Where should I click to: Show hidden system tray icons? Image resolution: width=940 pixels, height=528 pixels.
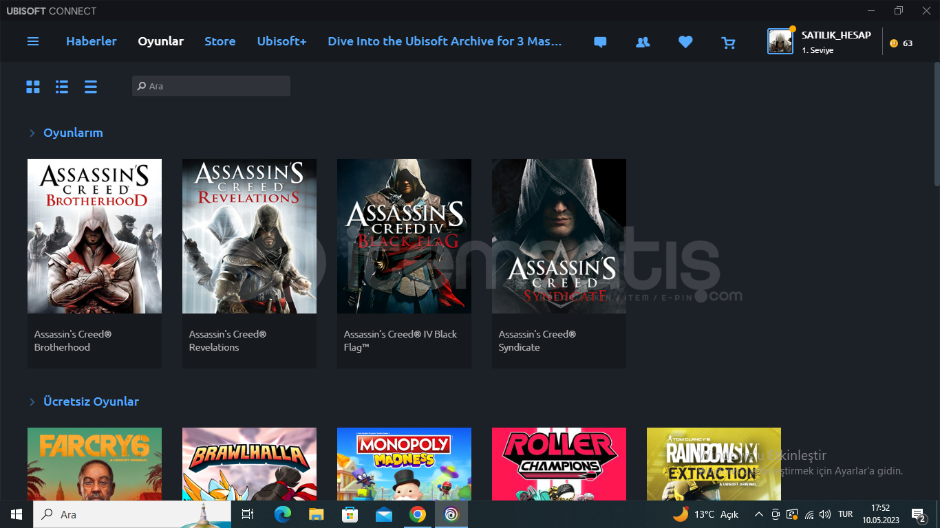point(759,514)
